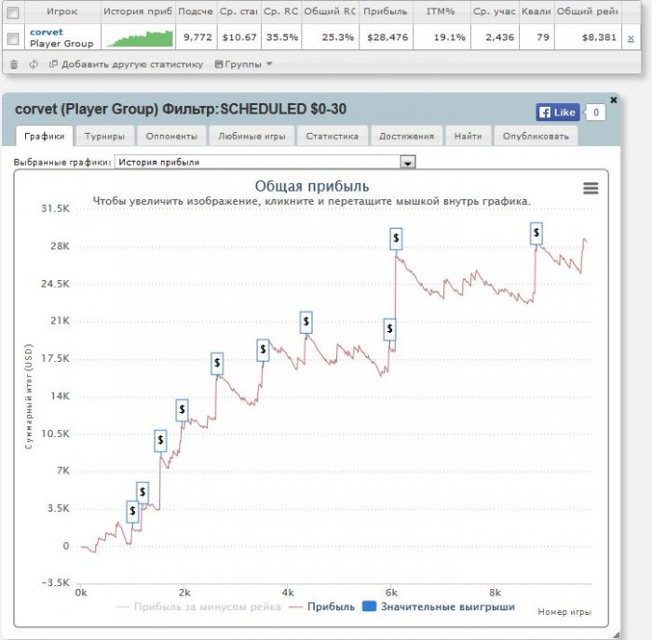The image size is (652, 640).
Task: Click the rightmost dollar marker near 9k
Action: (537, 233)
